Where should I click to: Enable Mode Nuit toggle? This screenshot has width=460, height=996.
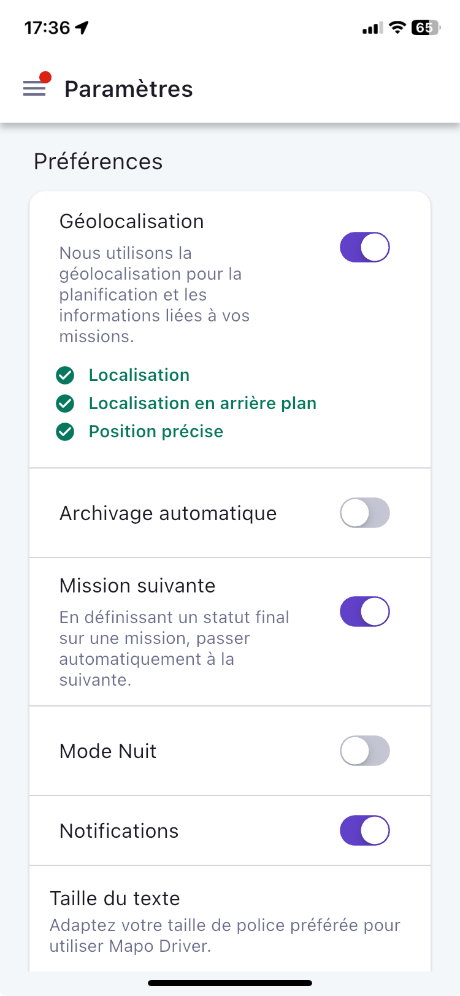coord(365,751)
